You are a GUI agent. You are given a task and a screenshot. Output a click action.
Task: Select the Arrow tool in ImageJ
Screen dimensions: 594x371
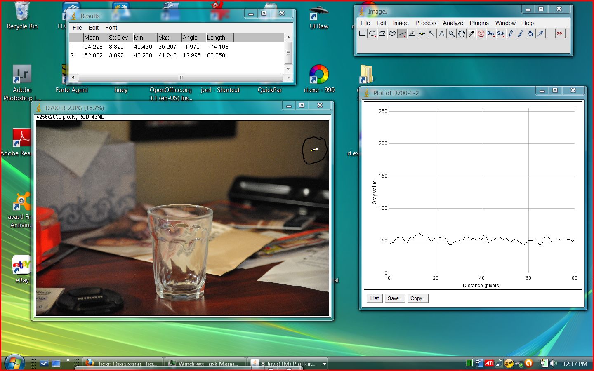click(541, 34)
